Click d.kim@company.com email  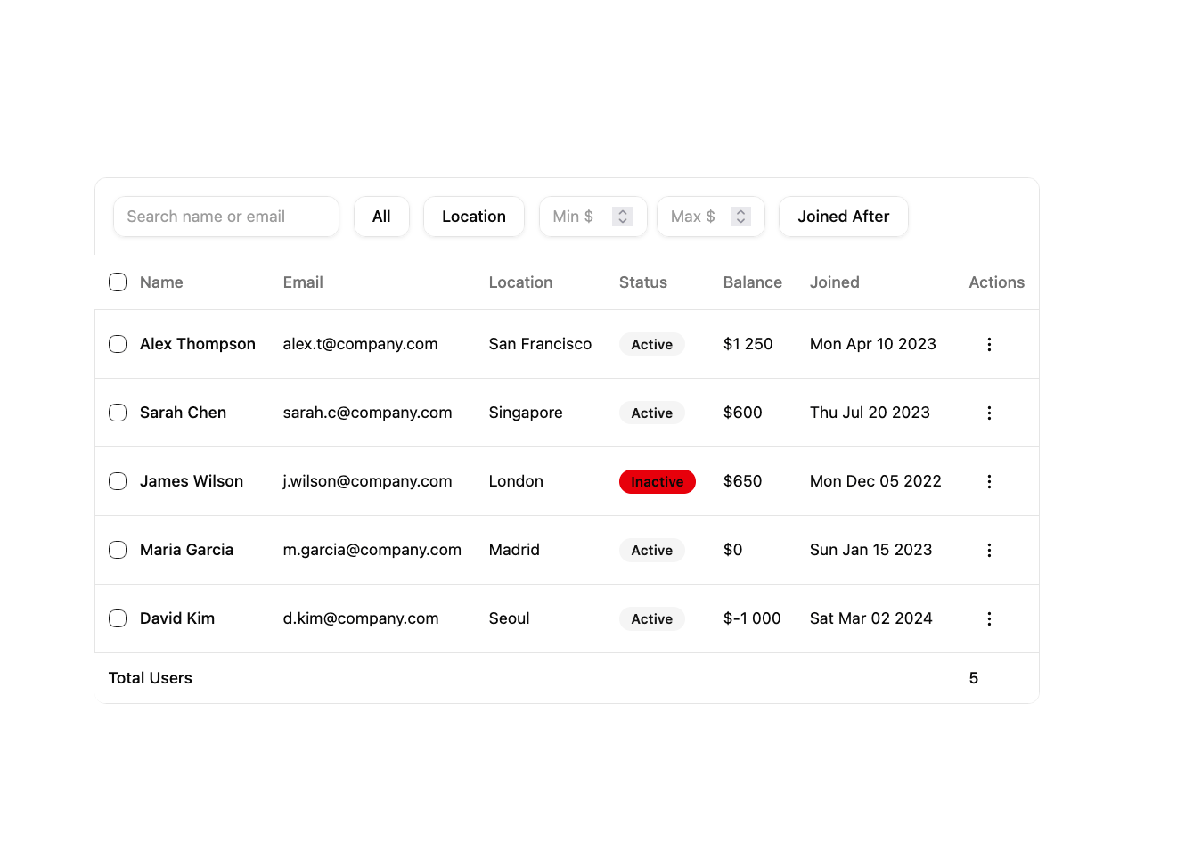[x=361, y=618]
